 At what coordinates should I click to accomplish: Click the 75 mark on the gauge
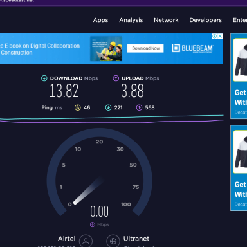136,187
